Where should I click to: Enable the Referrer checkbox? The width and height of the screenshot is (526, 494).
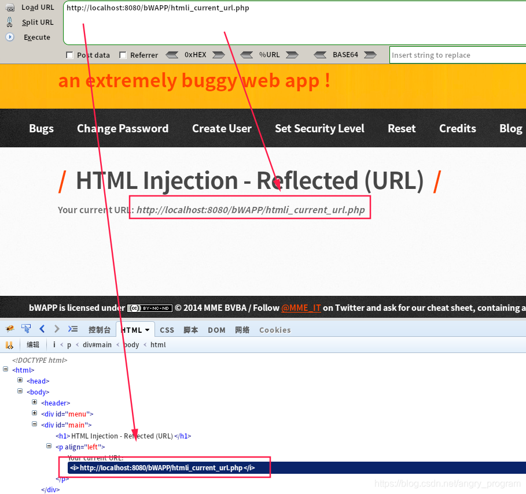(x=123, y=55)
